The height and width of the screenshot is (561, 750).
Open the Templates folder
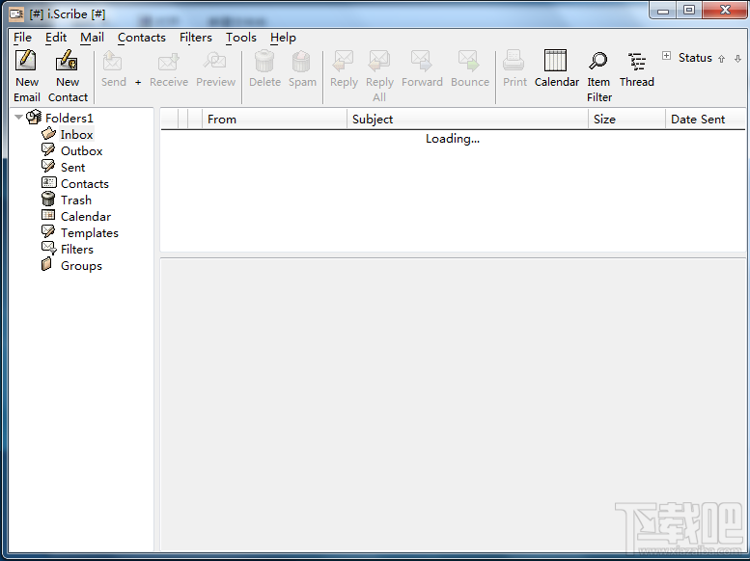(90, 232)
